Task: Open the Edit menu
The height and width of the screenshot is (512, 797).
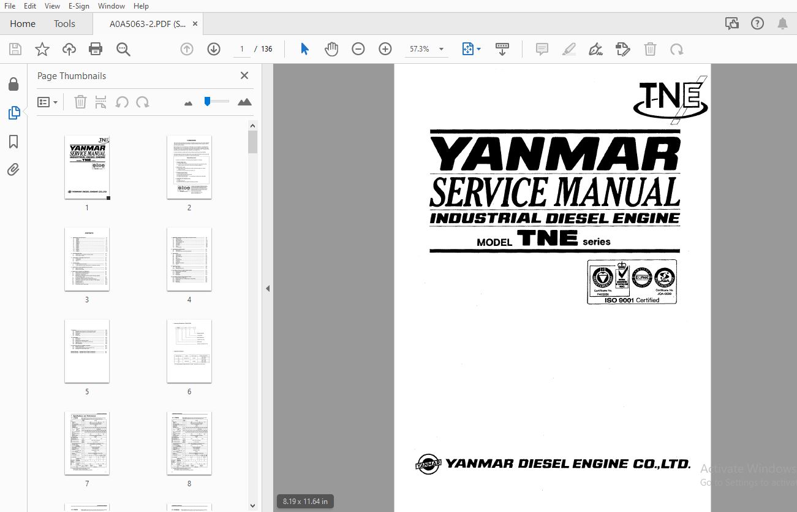Action: (30, 6)
